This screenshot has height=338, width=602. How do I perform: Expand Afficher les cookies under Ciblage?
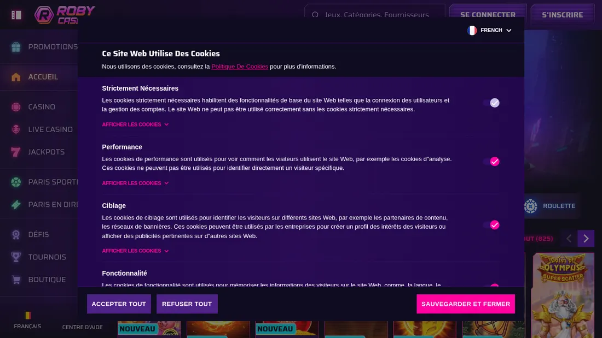click(x=135, y=251)
